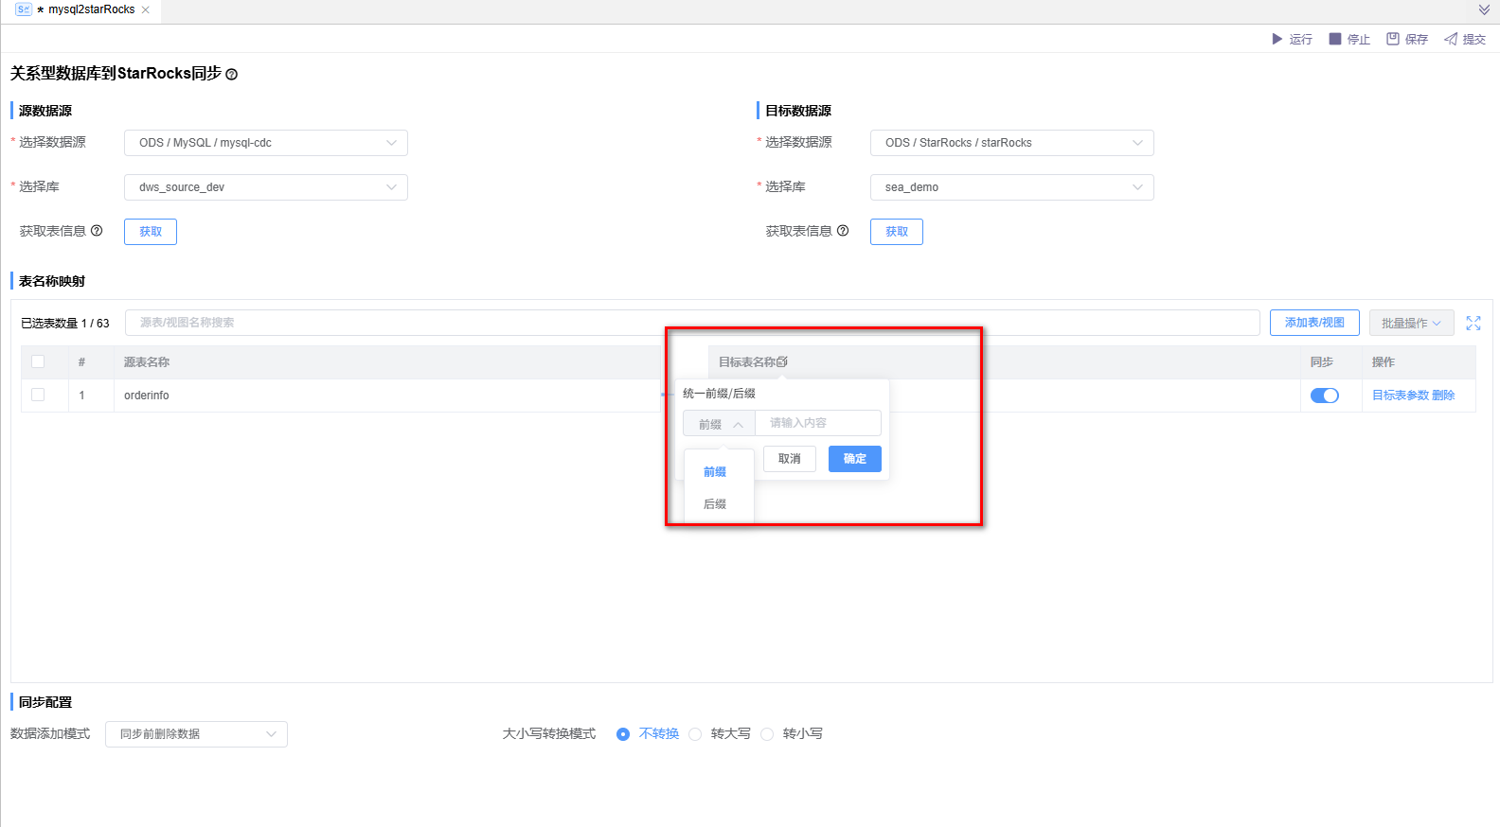Viewport: 1500px width, 827px height.
Task: Choose 前缀 option in the dropdown list
Action: coord(715,472)
